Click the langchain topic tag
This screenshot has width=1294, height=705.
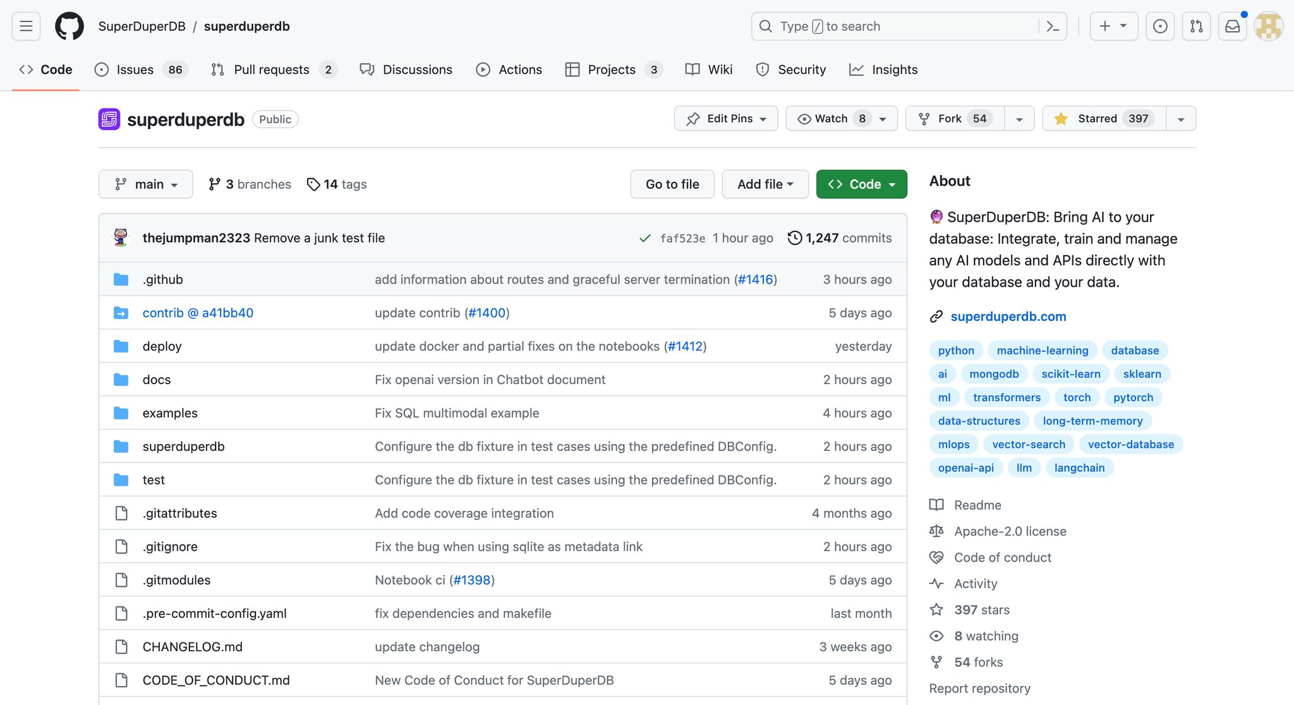1079,468
